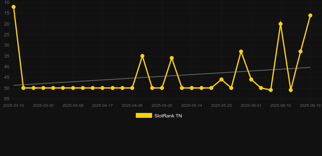Click the 2025-03-10 axis date label
This screenshot has width=322, height=156.
[13, 106]
